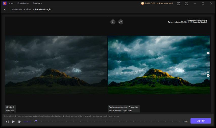The height and width of the screenshot is (128, 216).
Task: Click the frame timeline track
Action: point(102,121)
